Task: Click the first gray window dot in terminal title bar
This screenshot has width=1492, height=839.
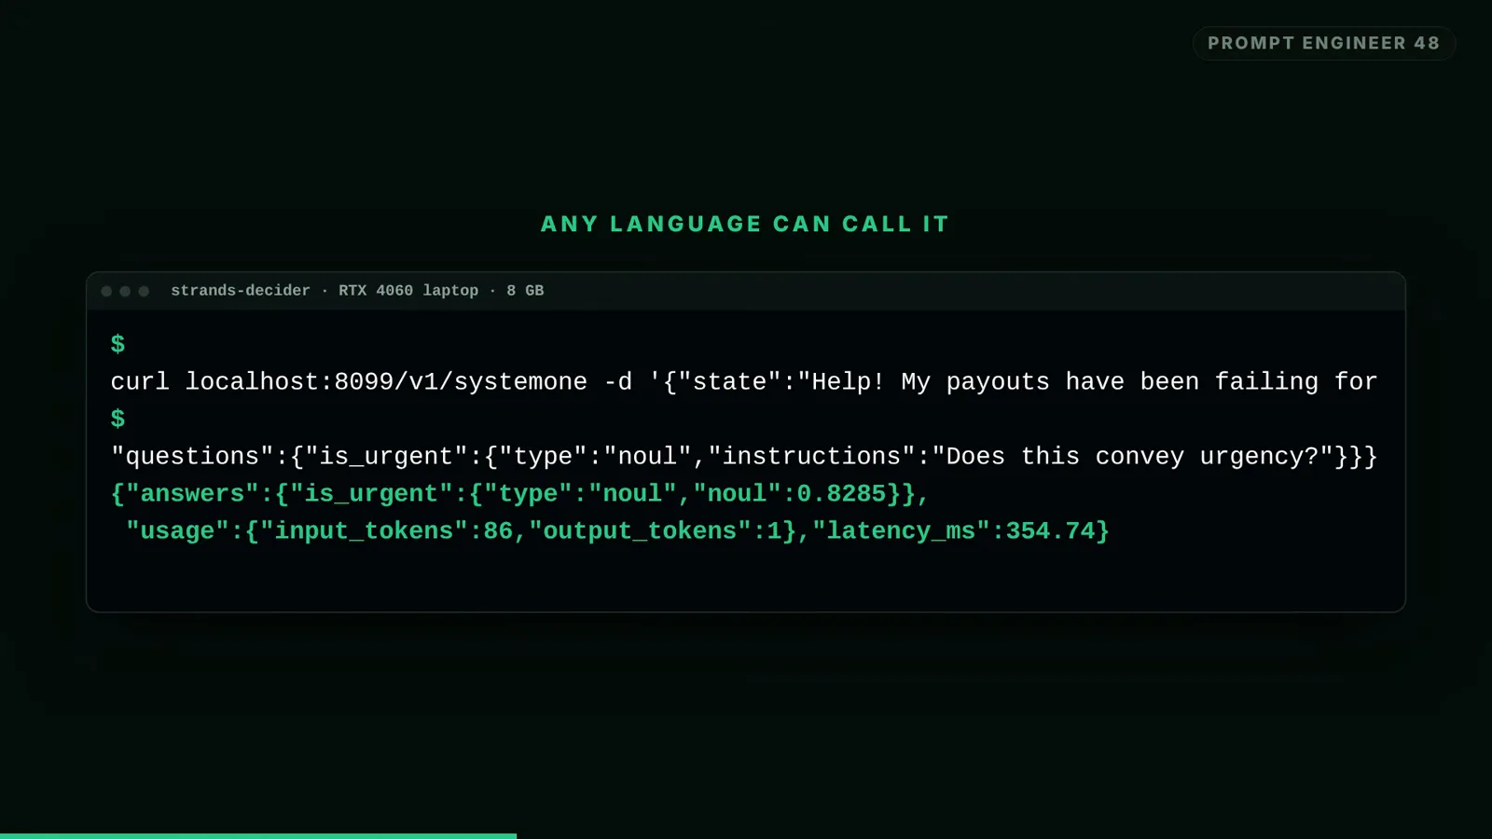Action: [x=106, y=291]
